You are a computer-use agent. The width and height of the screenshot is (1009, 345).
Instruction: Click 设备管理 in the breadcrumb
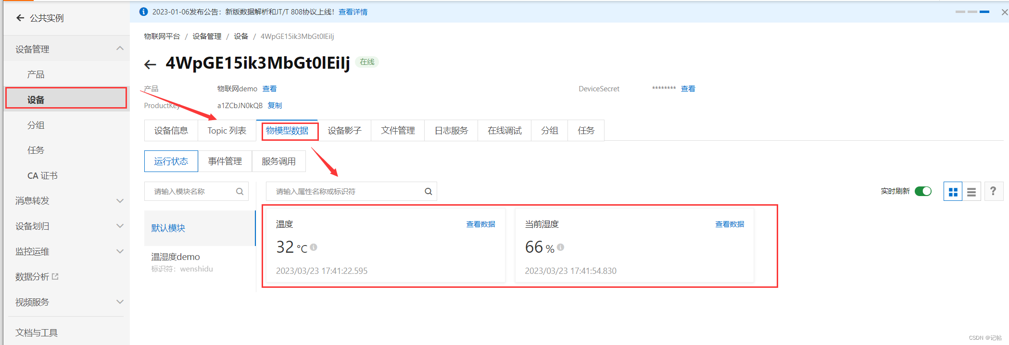coord(207,36)
